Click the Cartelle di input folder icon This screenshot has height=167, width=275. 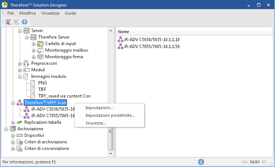click(x=40, y=44)
